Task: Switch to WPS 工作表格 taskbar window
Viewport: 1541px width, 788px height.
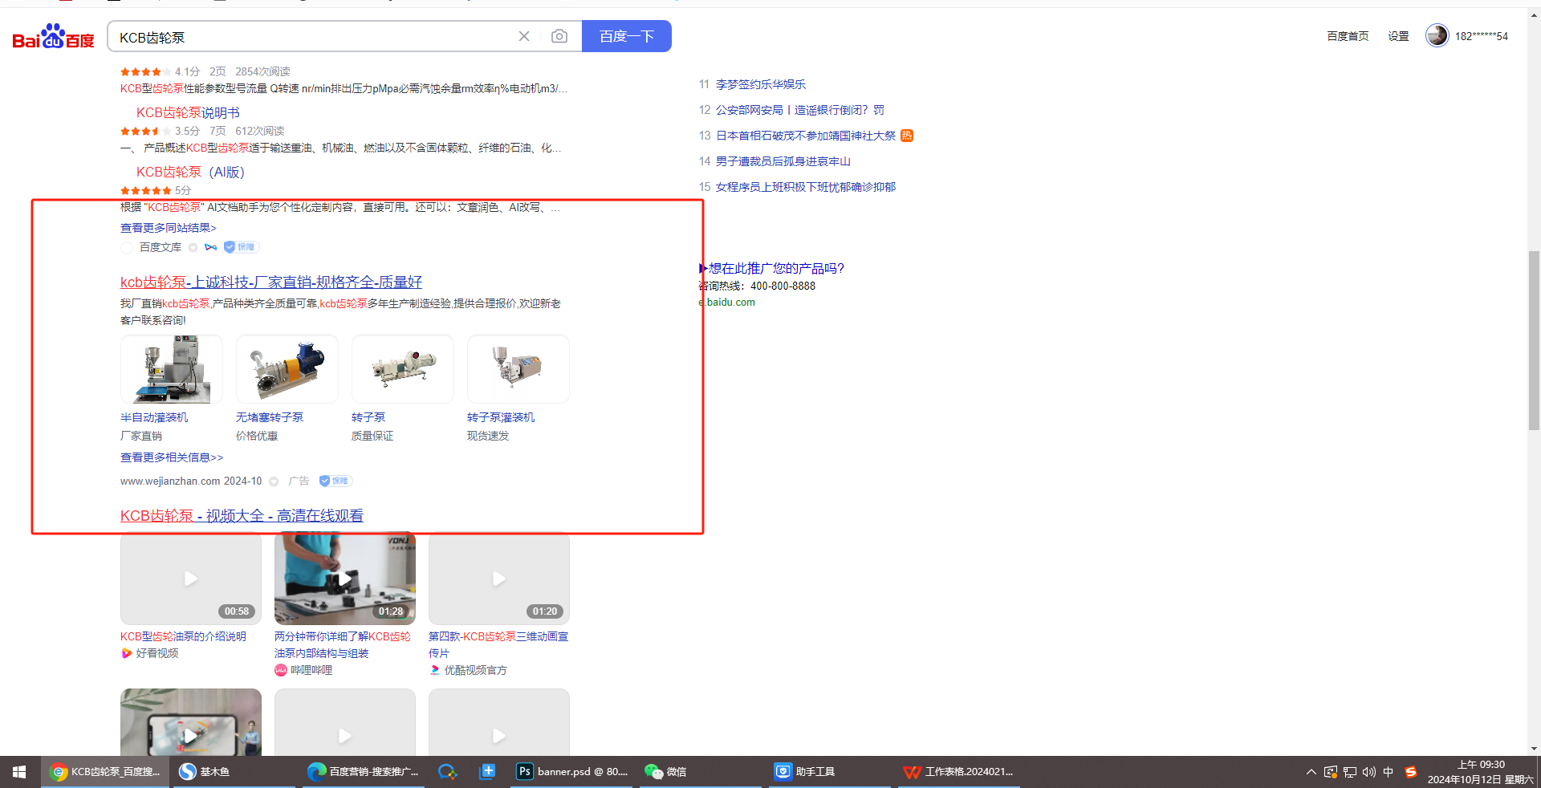Action: pyautogui.click(x=959, y=772)
